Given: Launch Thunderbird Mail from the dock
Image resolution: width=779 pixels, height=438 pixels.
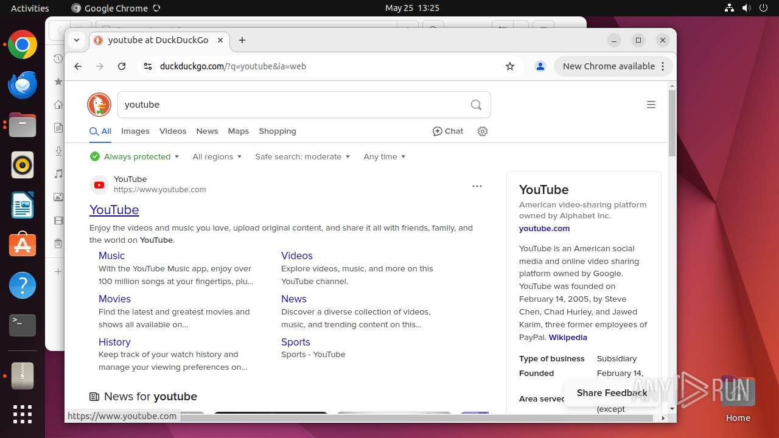Looking at the screenshot, I should (x=23, y=85).
